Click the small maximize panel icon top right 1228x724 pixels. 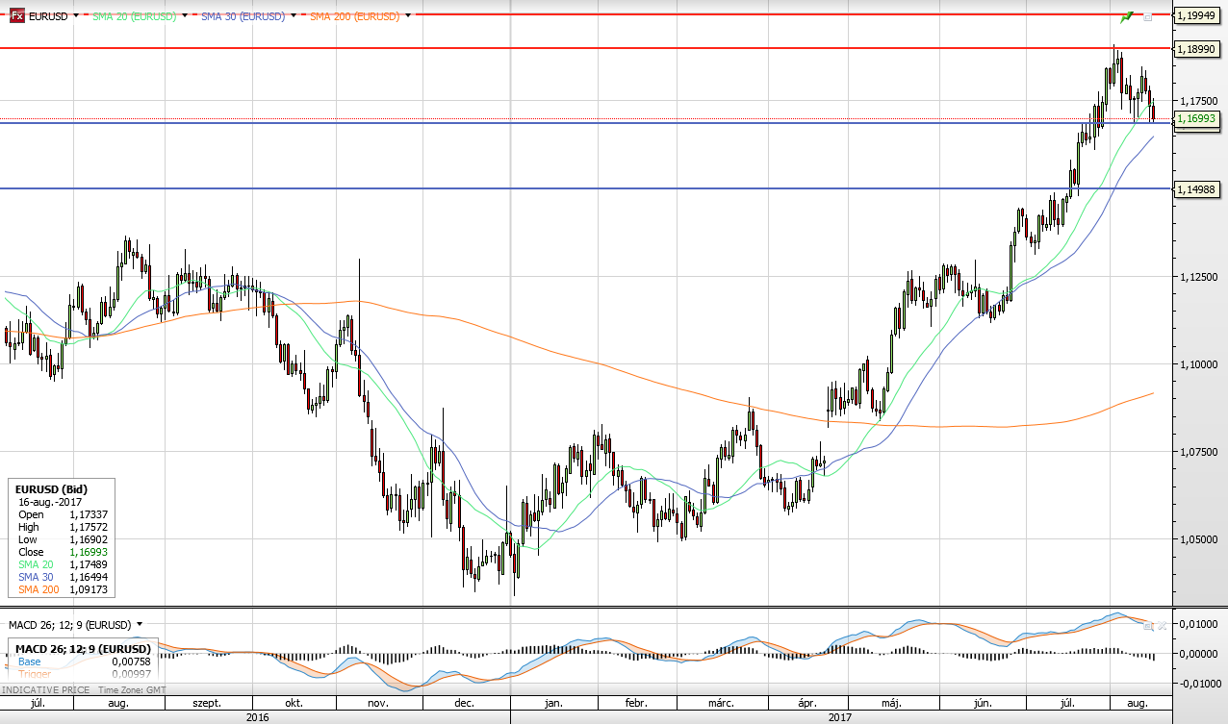[1147, 17]
